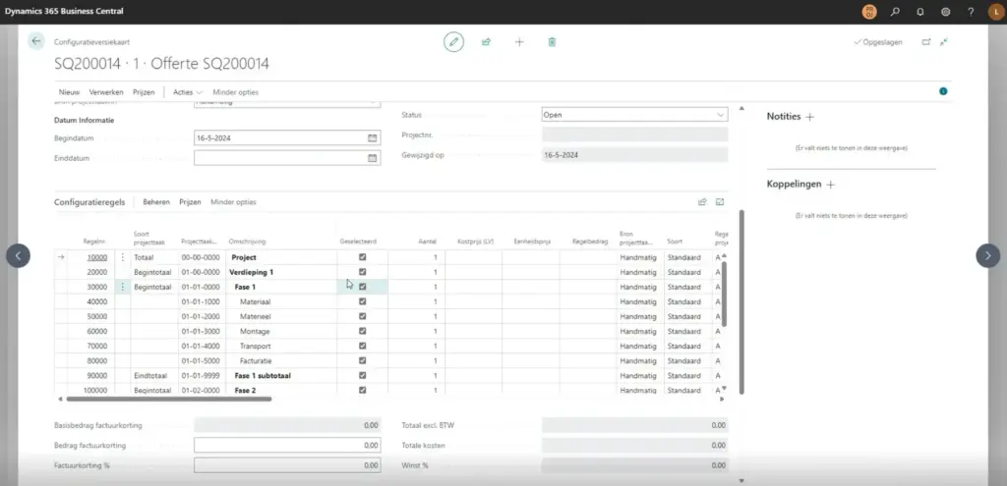Add a note with Notities plus

click(810, 117)
